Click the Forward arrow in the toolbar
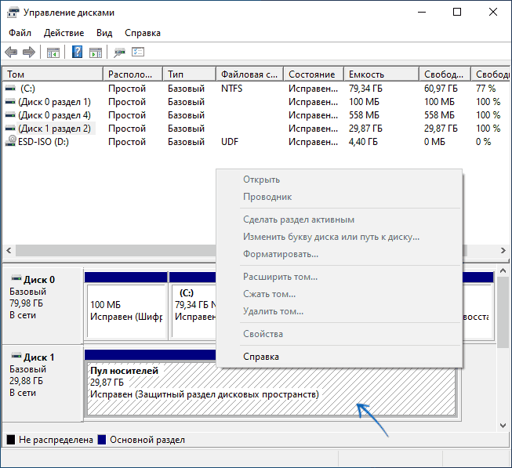Screen dimensions: 512x468 coord(29,53)
